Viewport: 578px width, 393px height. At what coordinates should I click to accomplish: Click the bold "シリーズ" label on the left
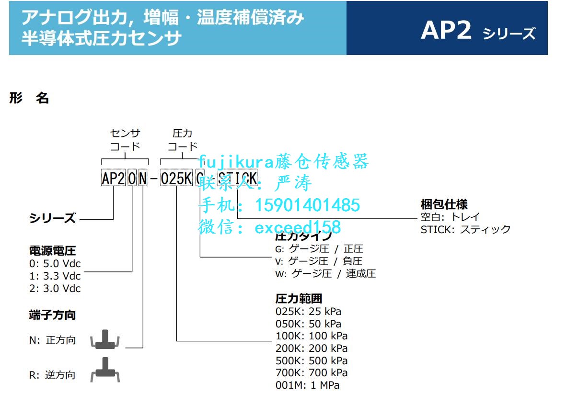pyautogui.click(x=53, y=218)
